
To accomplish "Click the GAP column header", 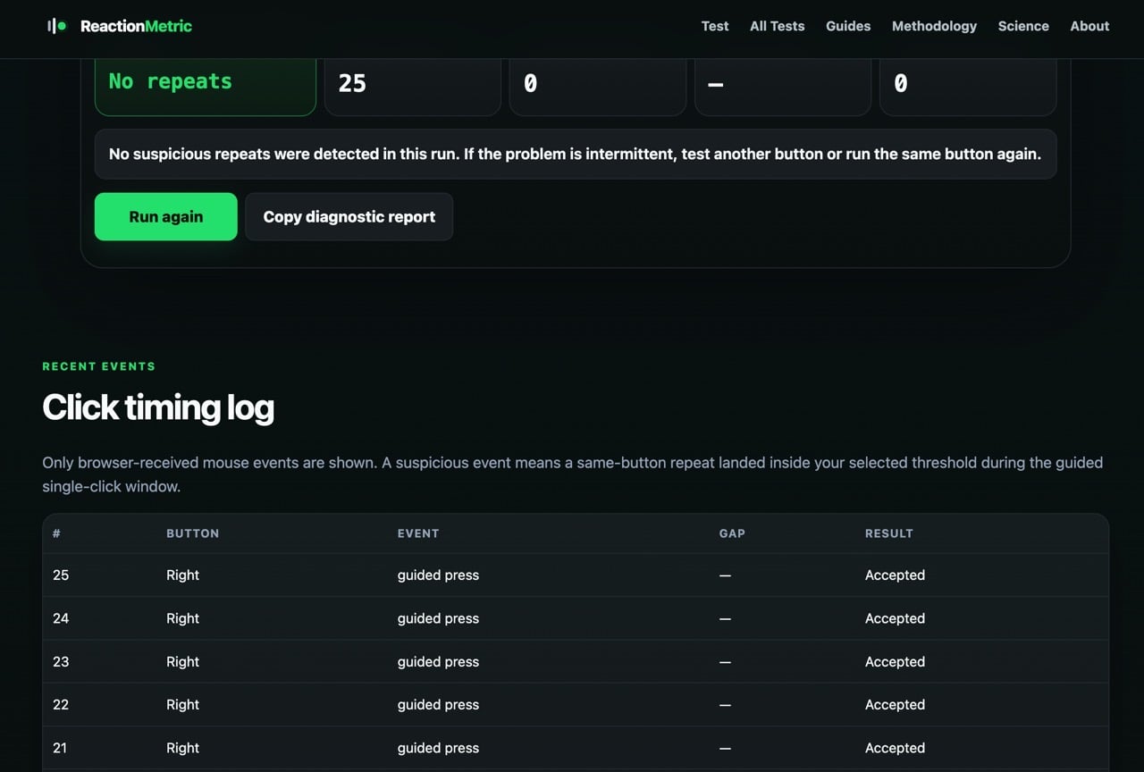I will pyautogui.click(x=732, y=533).
